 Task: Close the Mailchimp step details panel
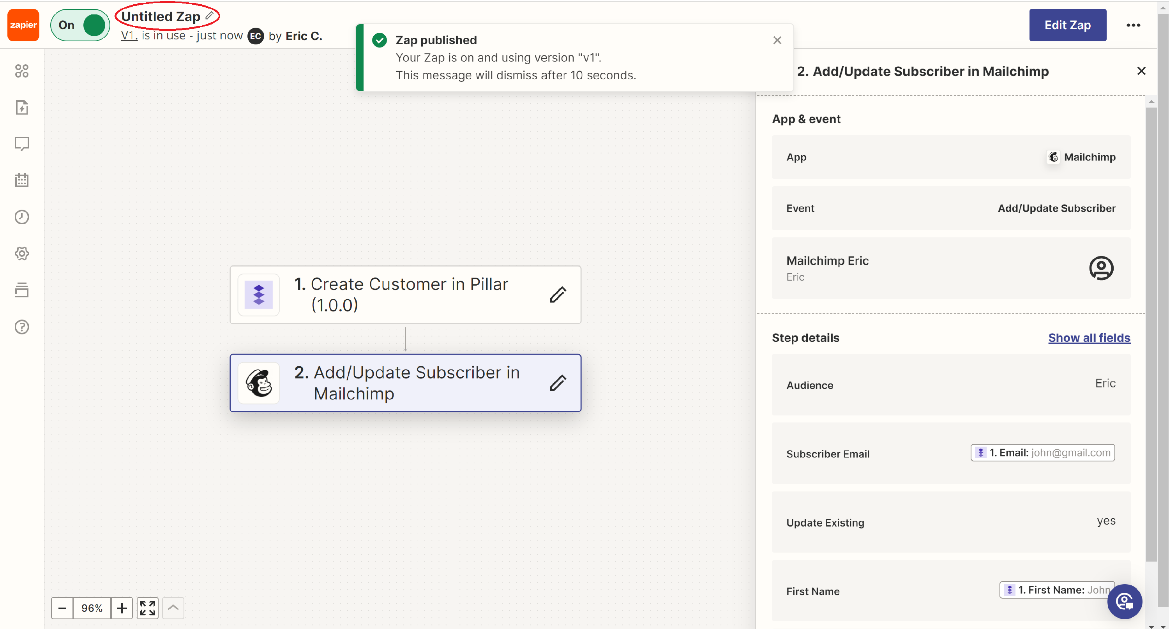[x=1141, y=71]
